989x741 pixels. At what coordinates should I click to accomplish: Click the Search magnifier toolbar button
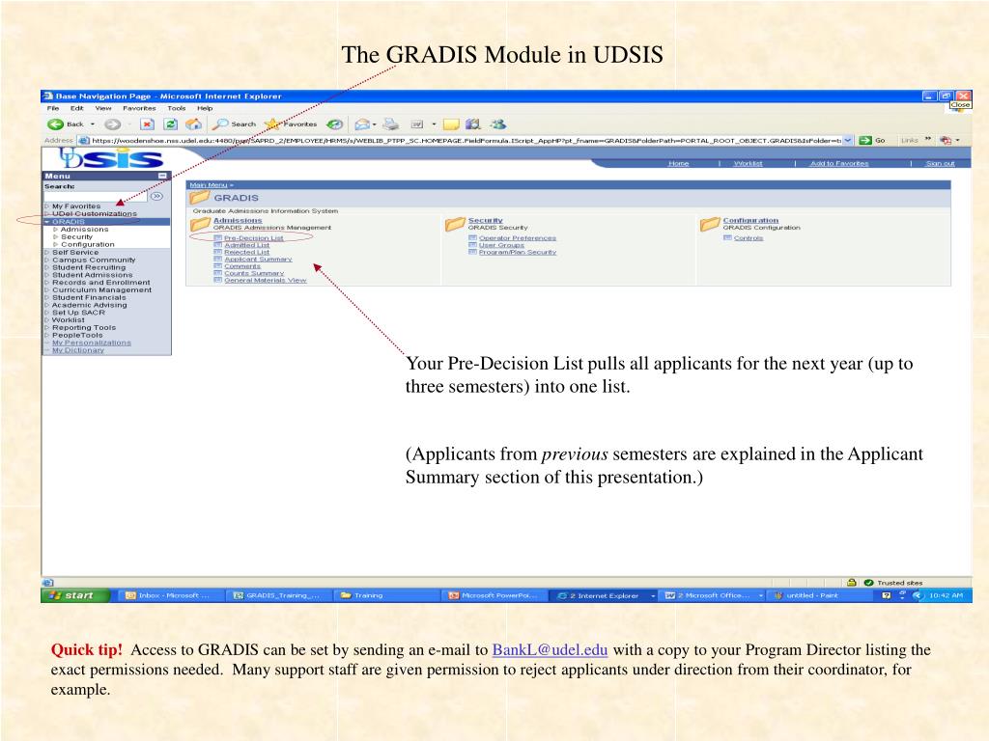tap(234, 124)
